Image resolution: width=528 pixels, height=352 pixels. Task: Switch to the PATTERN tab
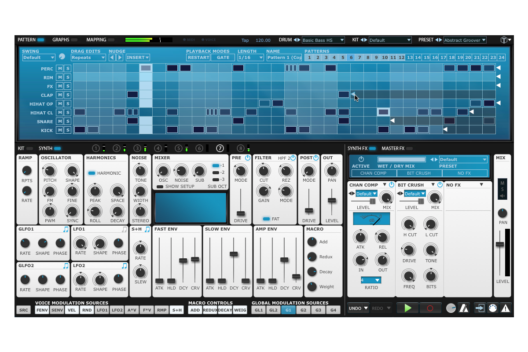(31, 40)
